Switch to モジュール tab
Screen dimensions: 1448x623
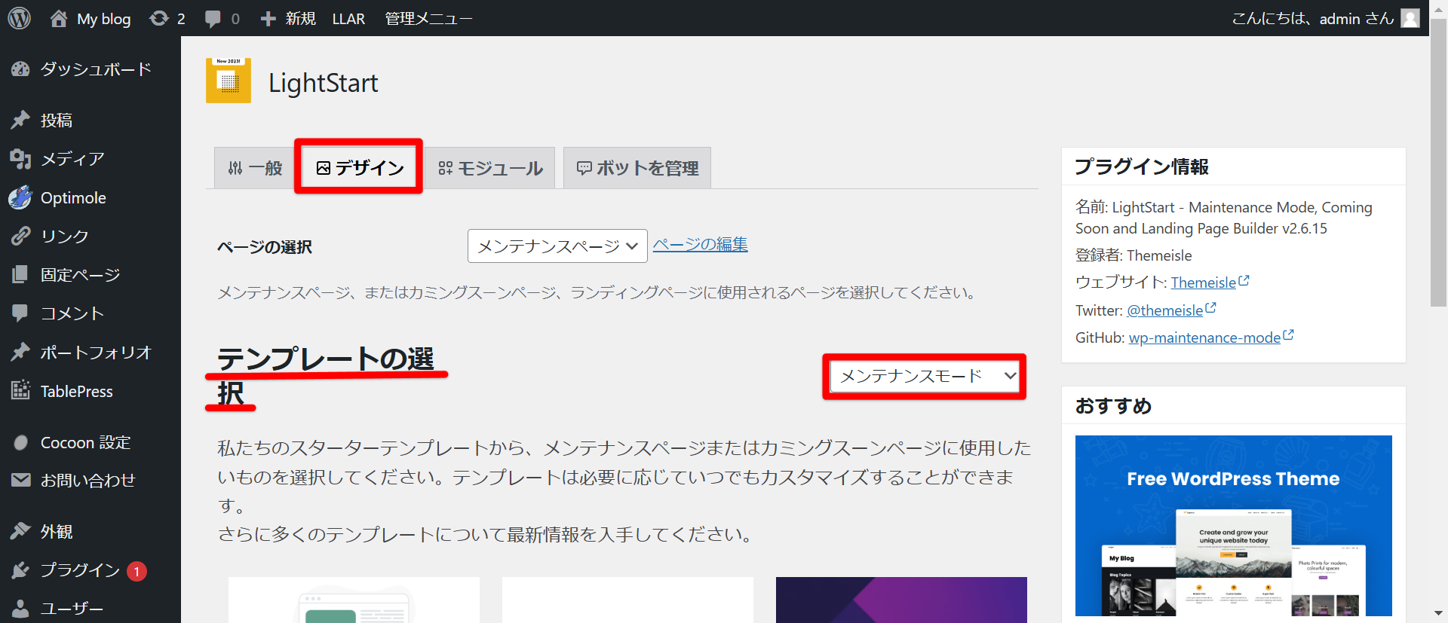click(490, 168)
